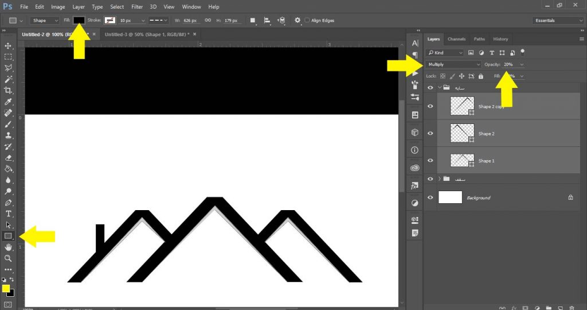Activate the Rectangle shape tool

[x=8, y=235]
